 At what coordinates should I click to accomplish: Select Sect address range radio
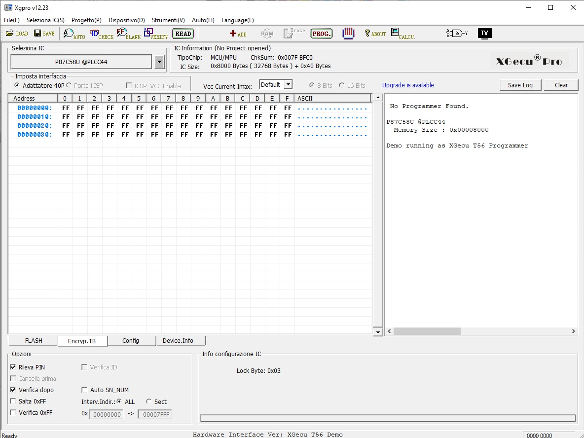coord(148,401)
